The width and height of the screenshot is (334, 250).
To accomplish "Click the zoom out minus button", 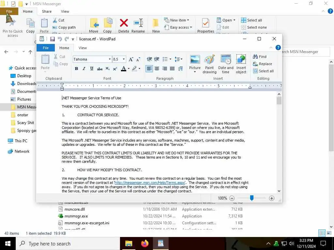I will coord(232,198).
